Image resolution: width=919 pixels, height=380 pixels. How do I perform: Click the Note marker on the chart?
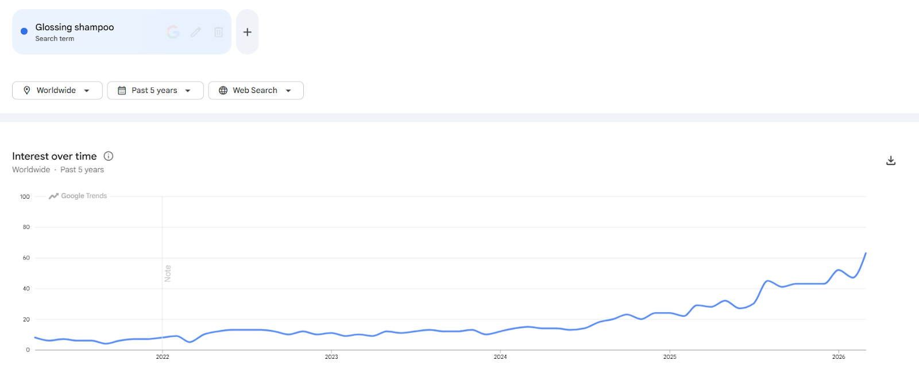pos(168,273)
